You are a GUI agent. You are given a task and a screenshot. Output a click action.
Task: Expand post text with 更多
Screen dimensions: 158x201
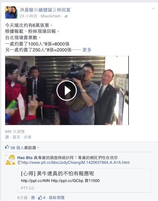click(x=87, y=50)
